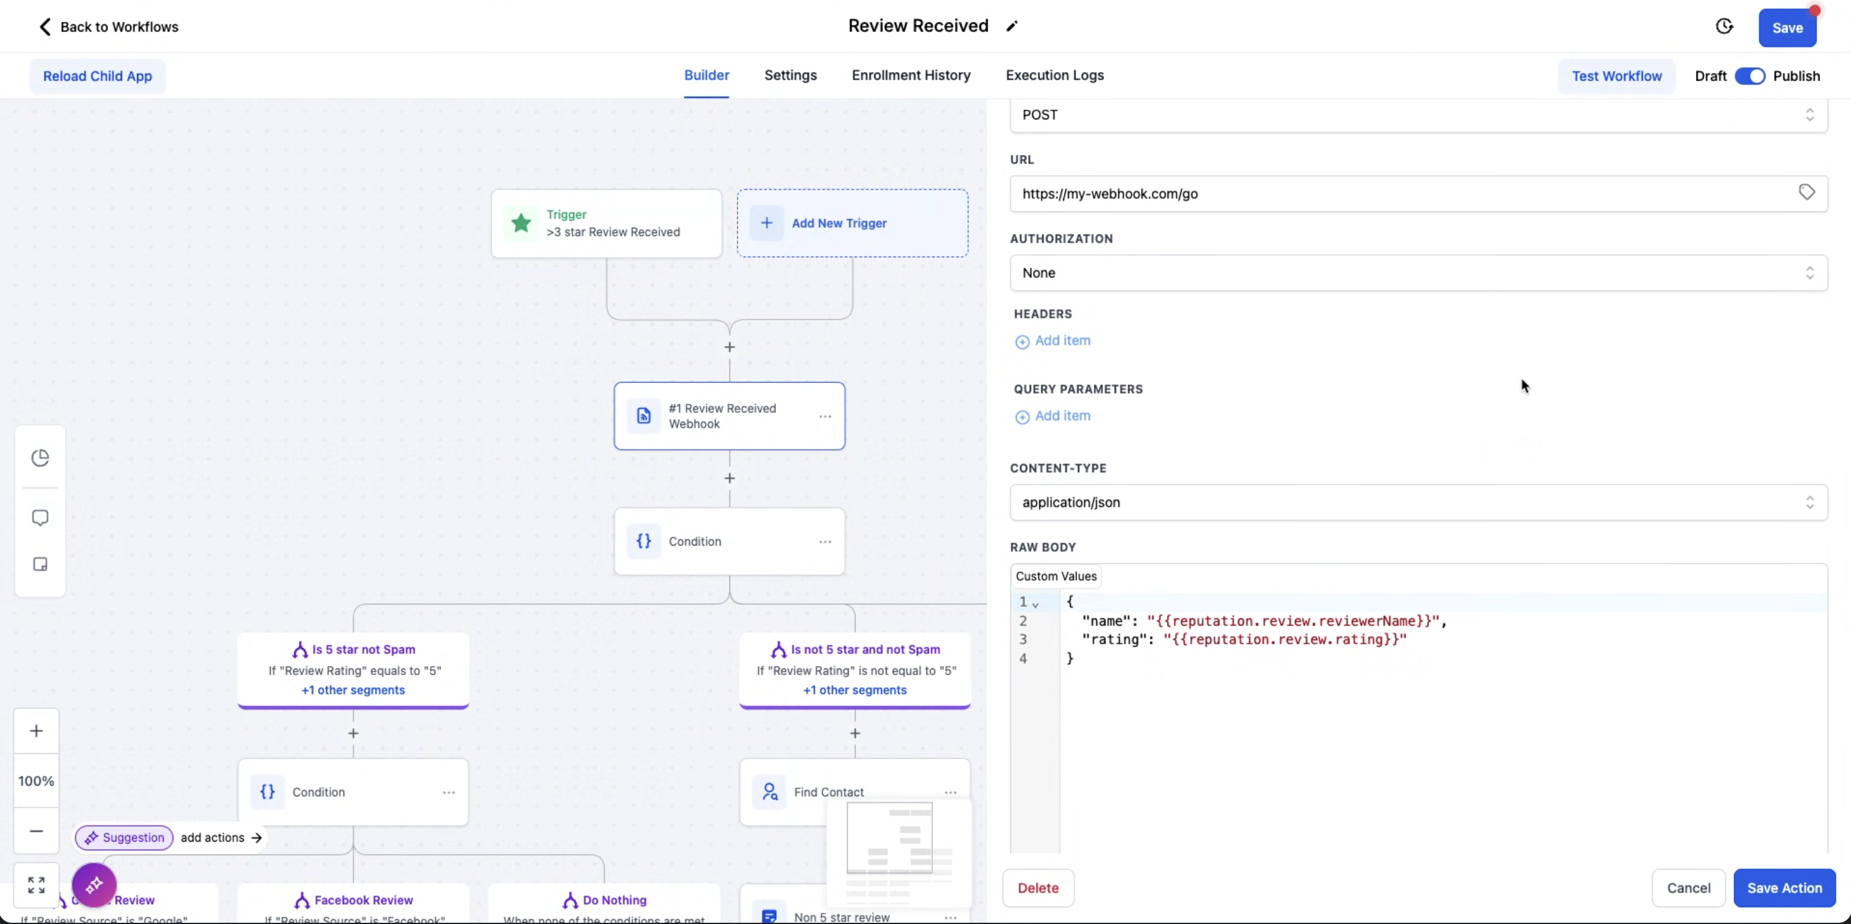
Task: Open the comments icon in the left sidebar
Action: (40, 518)
